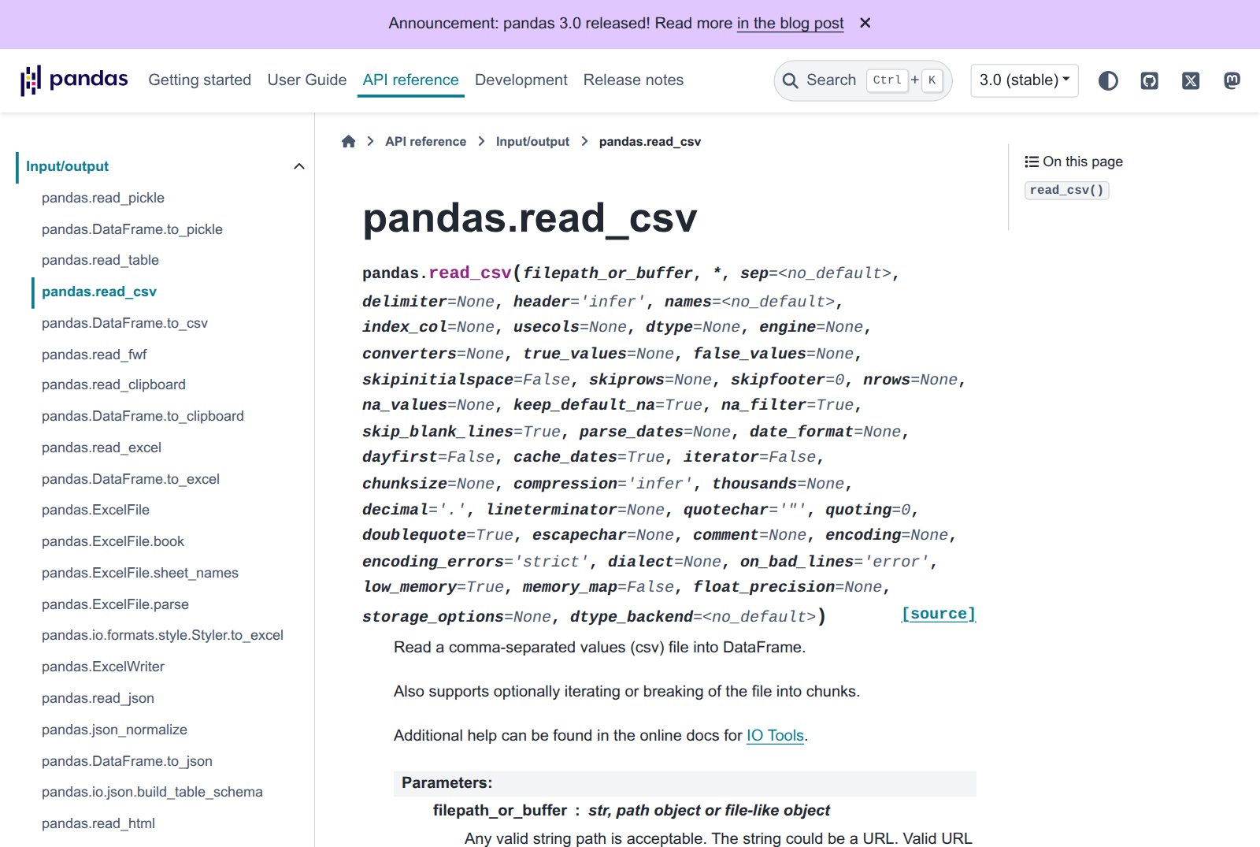Collapse the Input/output sidebar section
Viewport: 1260px width, 847px height.
(x=299, y=166)
